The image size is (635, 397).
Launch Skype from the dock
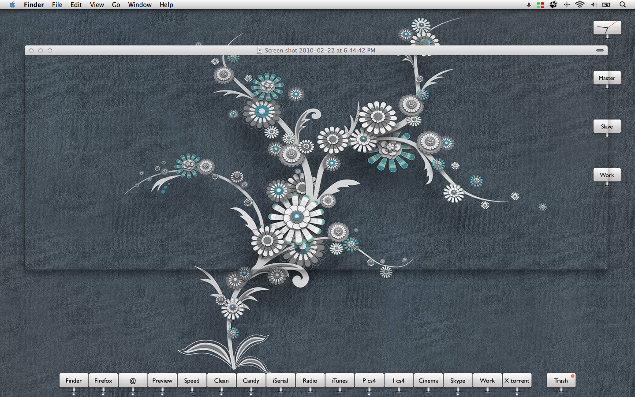458,381
